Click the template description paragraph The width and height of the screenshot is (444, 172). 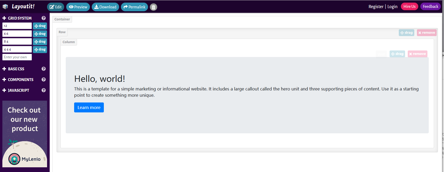[x=246, y=92]
